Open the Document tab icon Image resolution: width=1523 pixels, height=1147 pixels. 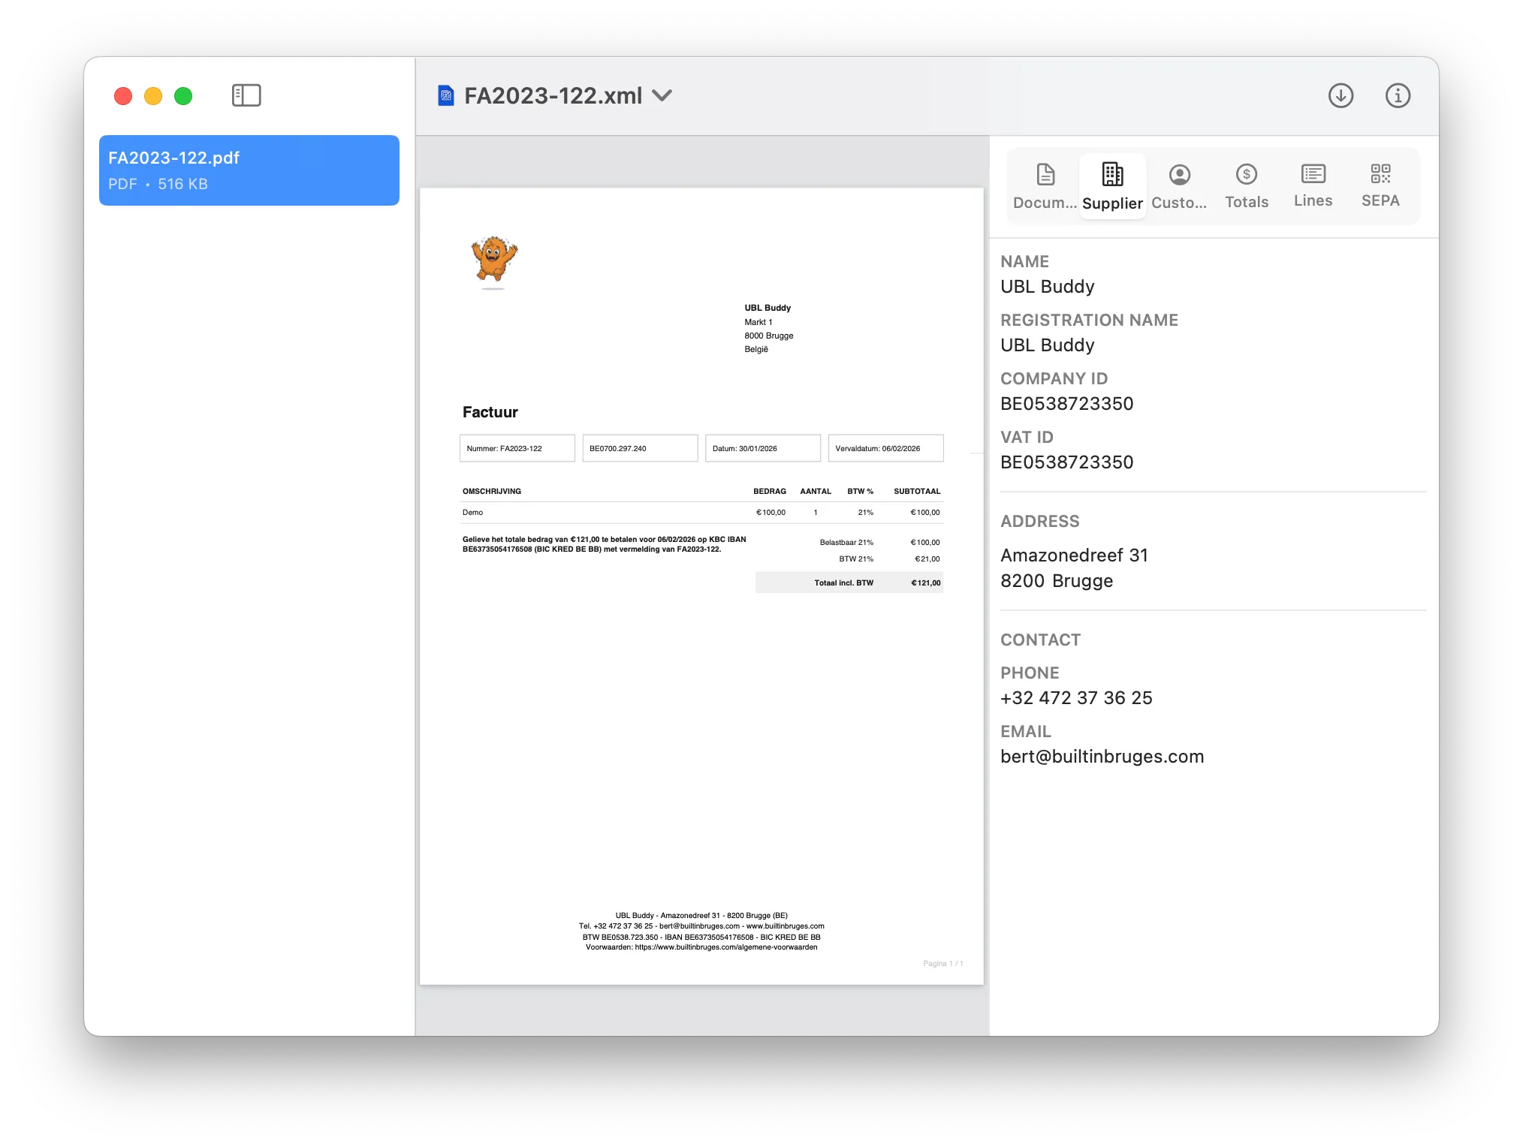(1044, 174)
